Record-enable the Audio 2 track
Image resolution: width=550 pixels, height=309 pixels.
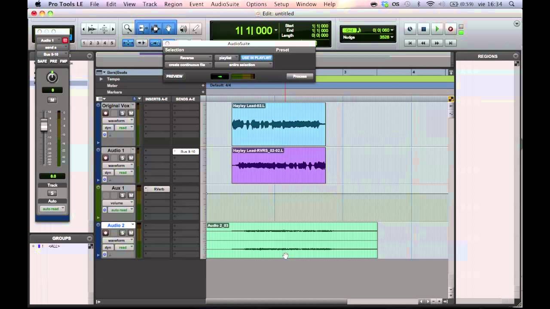click(x=105, y=233)
